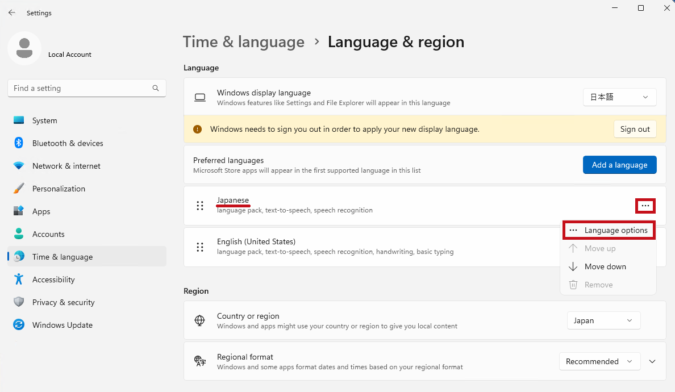675x392 pixels.
Task: Open the Regional format Recommended dropdown
Action: (599, 361)
